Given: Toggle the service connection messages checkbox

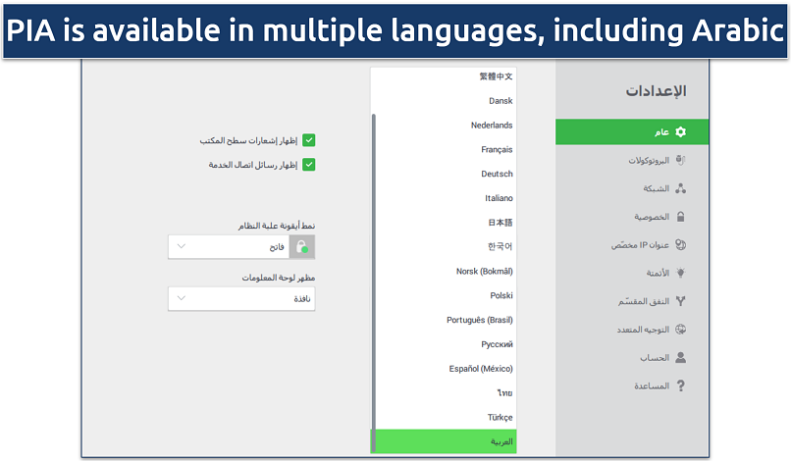Looking at the screenshot, I should 308,165.
